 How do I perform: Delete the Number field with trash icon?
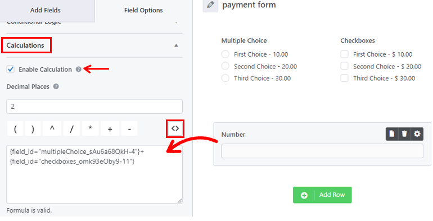404,134
